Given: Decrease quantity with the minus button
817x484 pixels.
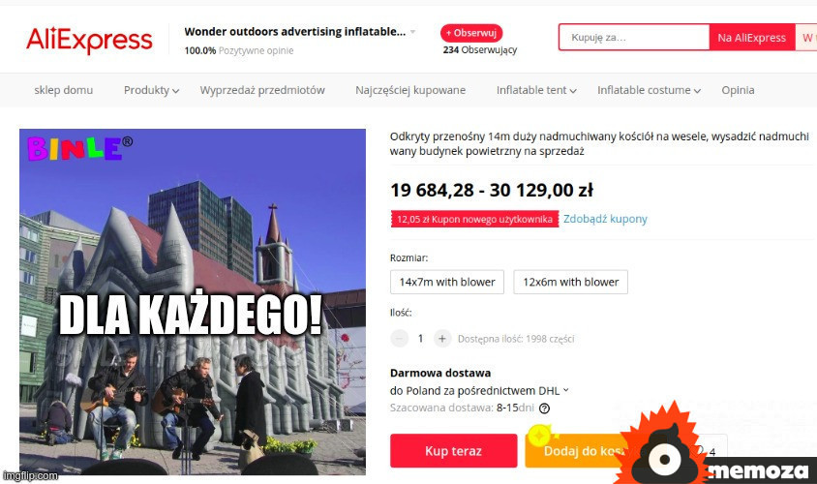Looking at the screenshot, I should tap(399, 339).
